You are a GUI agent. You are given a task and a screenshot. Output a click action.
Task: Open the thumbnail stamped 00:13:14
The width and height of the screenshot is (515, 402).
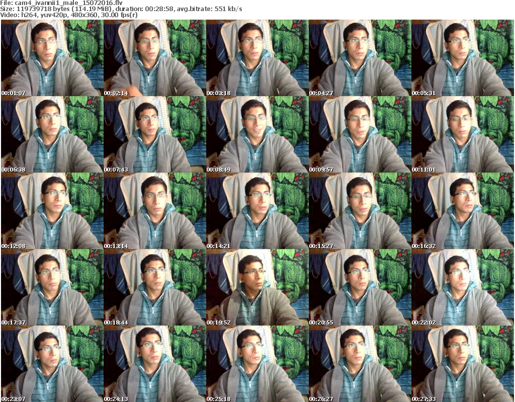pos(155,211)
